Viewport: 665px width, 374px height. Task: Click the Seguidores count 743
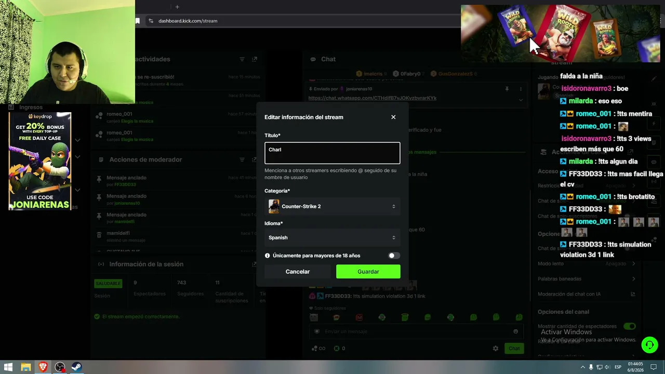pos(181,283)
